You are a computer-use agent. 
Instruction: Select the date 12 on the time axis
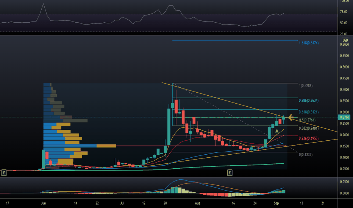point(144,203)
